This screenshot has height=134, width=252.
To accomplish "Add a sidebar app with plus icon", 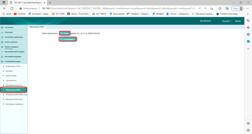I will pyautogui.click(x=248, y=49).
